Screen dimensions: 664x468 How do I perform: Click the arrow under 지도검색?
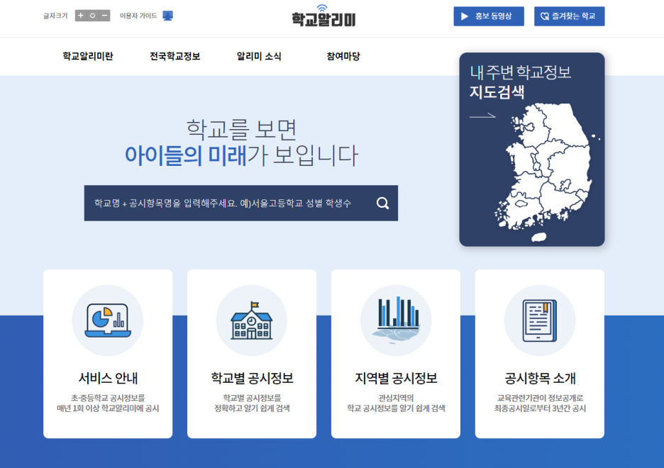click(482, 116)
